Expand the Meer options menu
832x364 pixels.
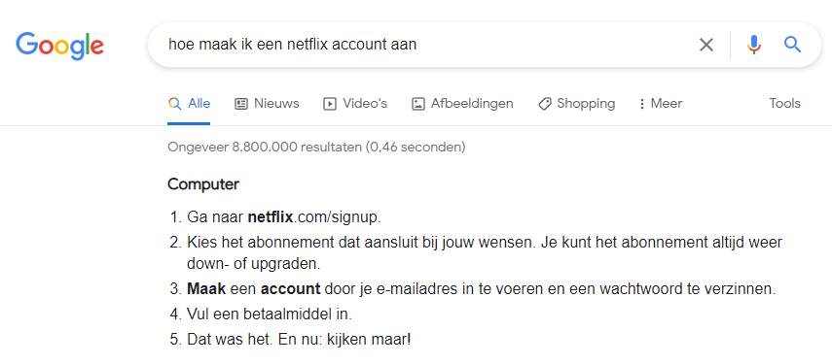coord(661,104)
